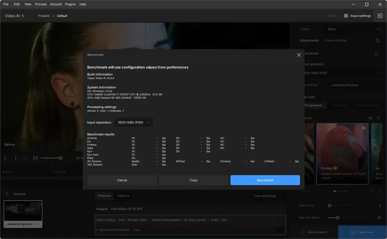
Task: Open the Letterbox/Pillarbox crop setting dropdown
Action: point(354,85)
